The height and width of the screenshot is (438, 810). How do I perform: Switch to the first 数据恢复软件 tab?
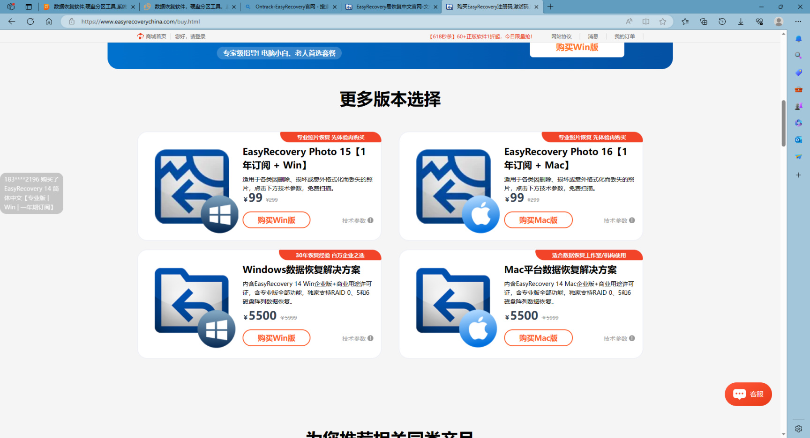point(89,7)
